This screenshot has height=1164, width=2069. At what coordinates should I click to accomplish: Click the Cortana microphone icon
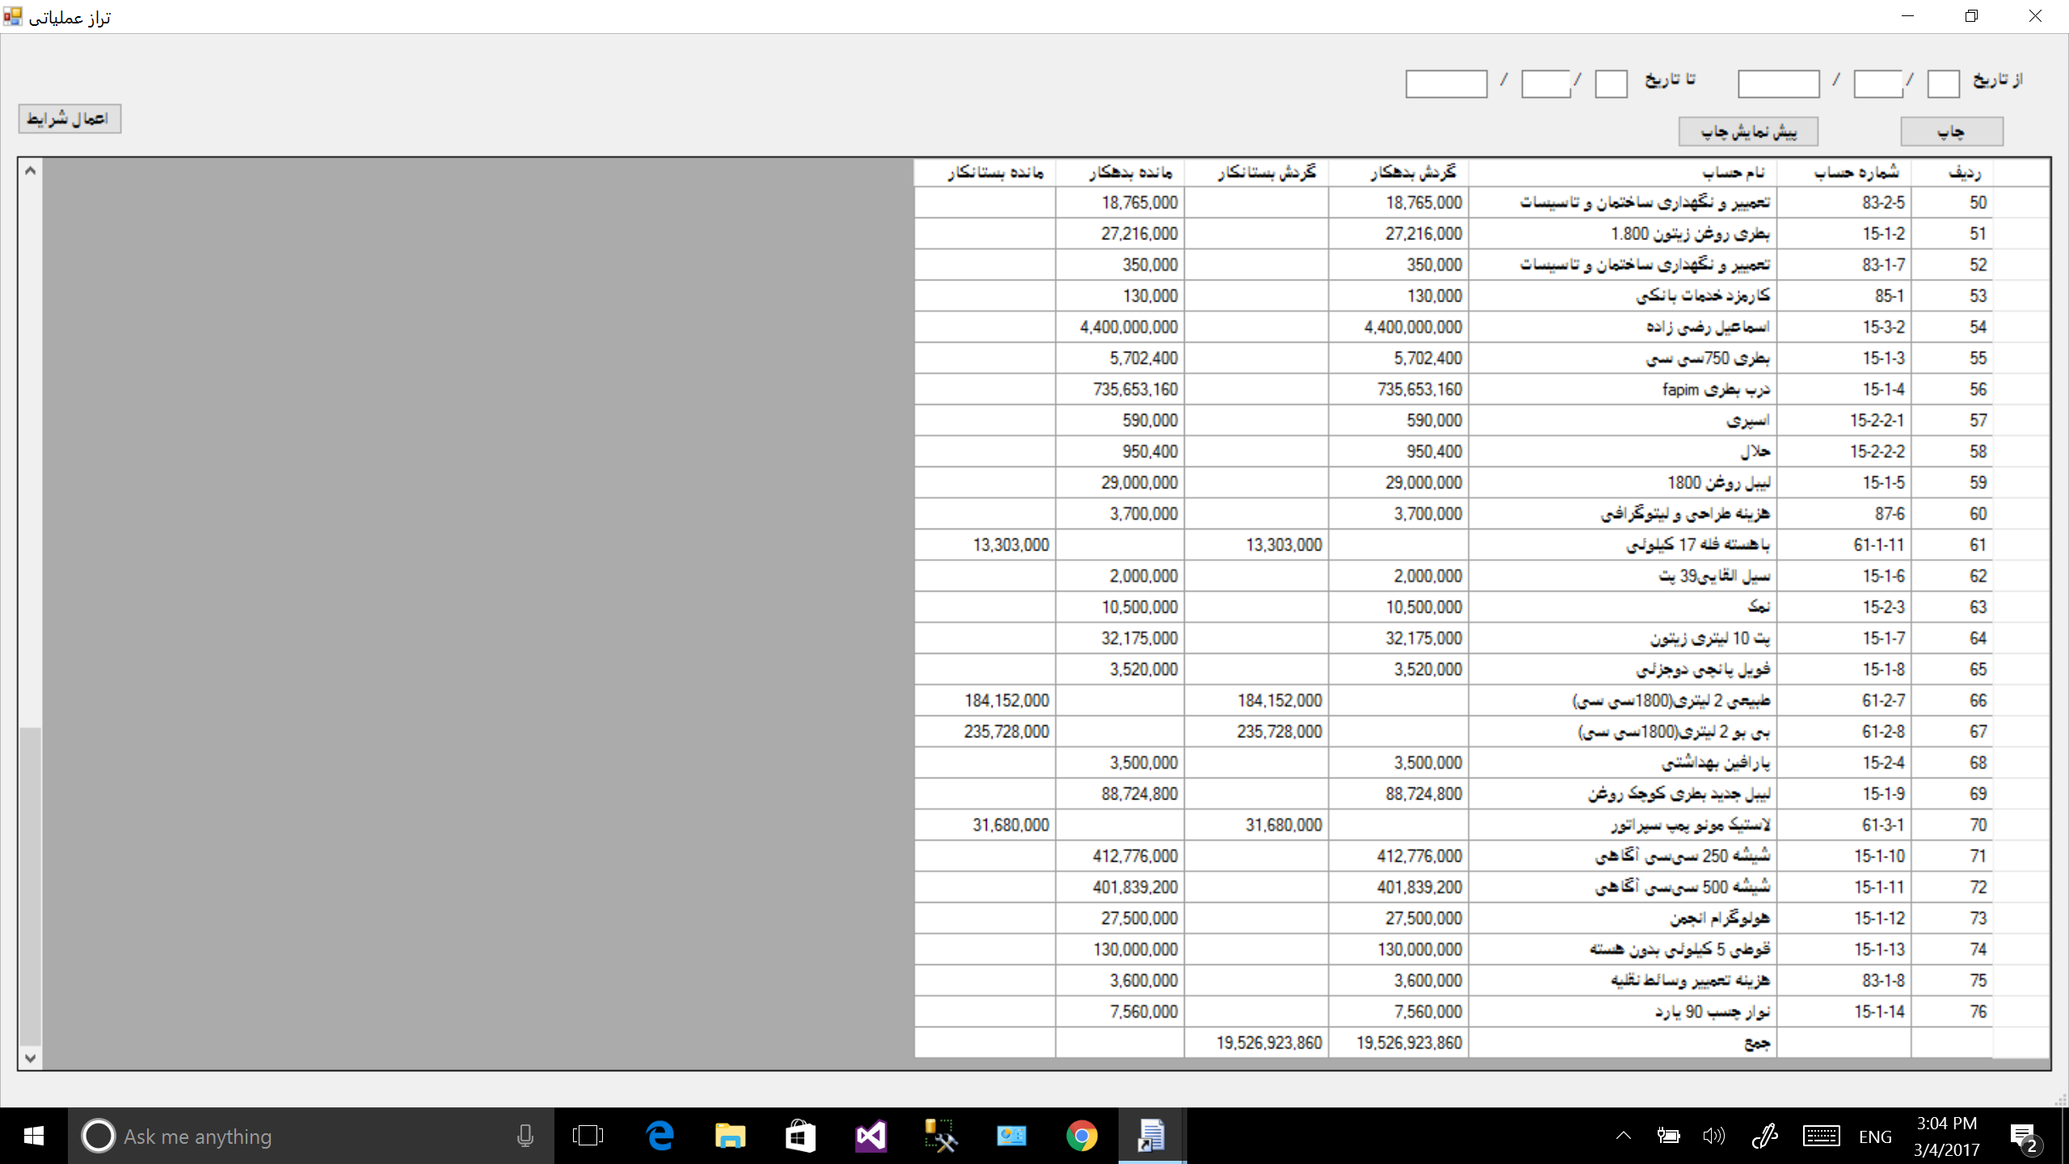coord(525,1136)
